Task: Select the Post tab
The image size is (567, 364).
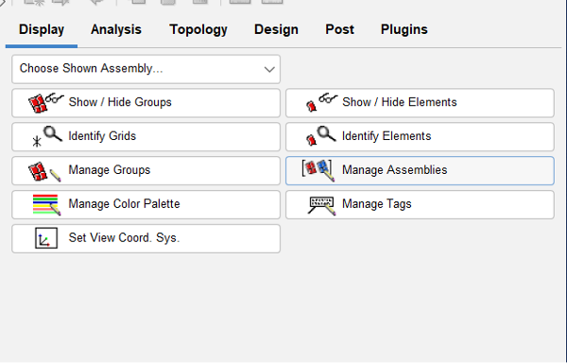Action: pos(339,29)
